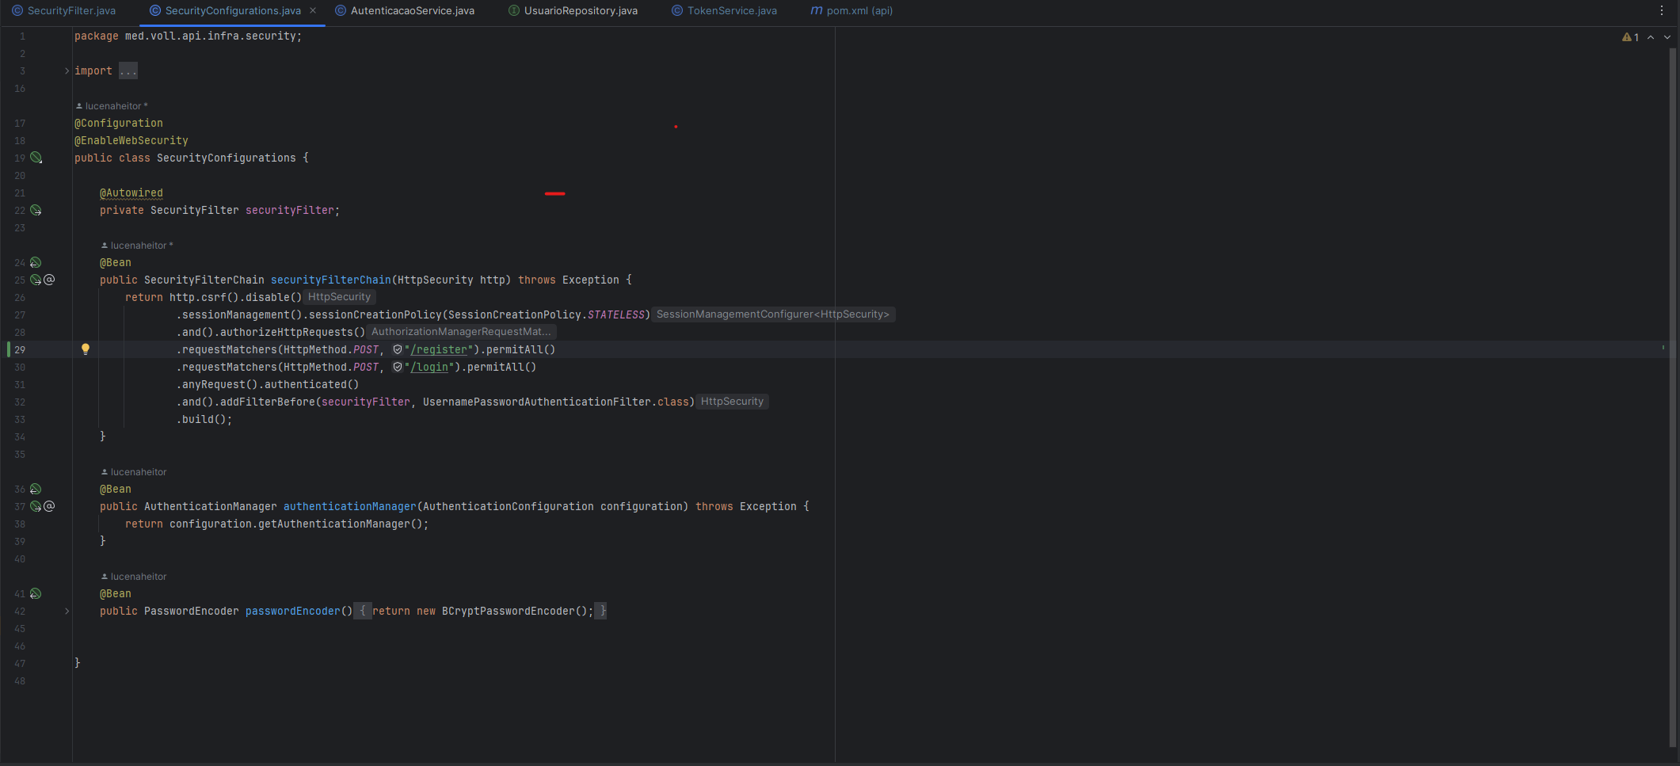Click the securityFilterChain method name
Screen dimensions: 1680x766
click(331, 280)
